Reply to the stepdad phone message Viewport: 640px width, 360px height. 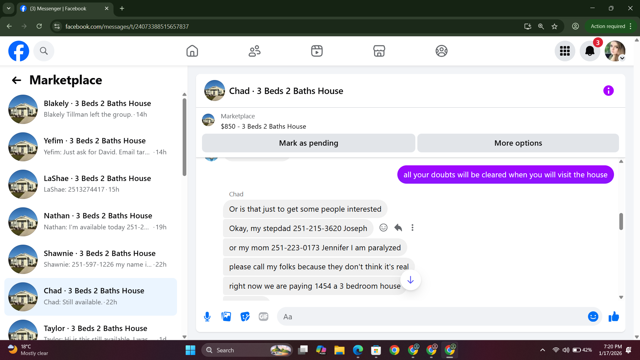398,228
